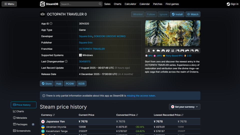Select Metadata sidebar tab

(23, 118)
